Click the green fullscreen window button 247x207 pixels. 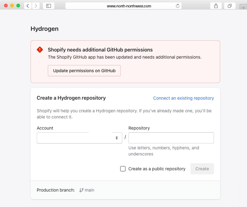(x=18, y=6)
